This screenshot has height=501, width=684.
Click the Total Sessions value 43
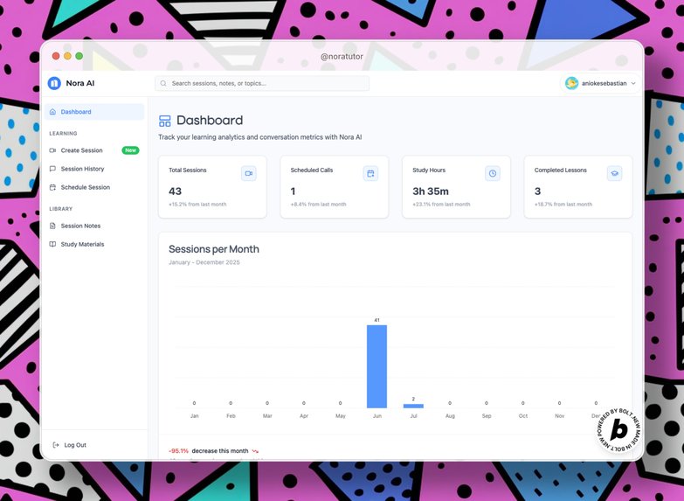click(175, 191)
